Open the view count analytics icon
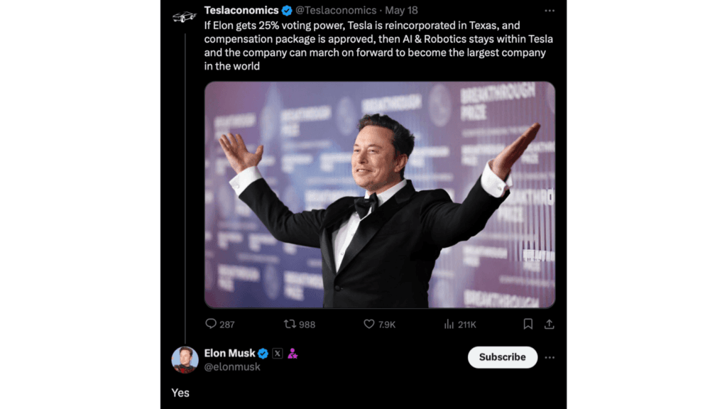The width and height of the screenshot is (727, 409). (x=449, y=324)
